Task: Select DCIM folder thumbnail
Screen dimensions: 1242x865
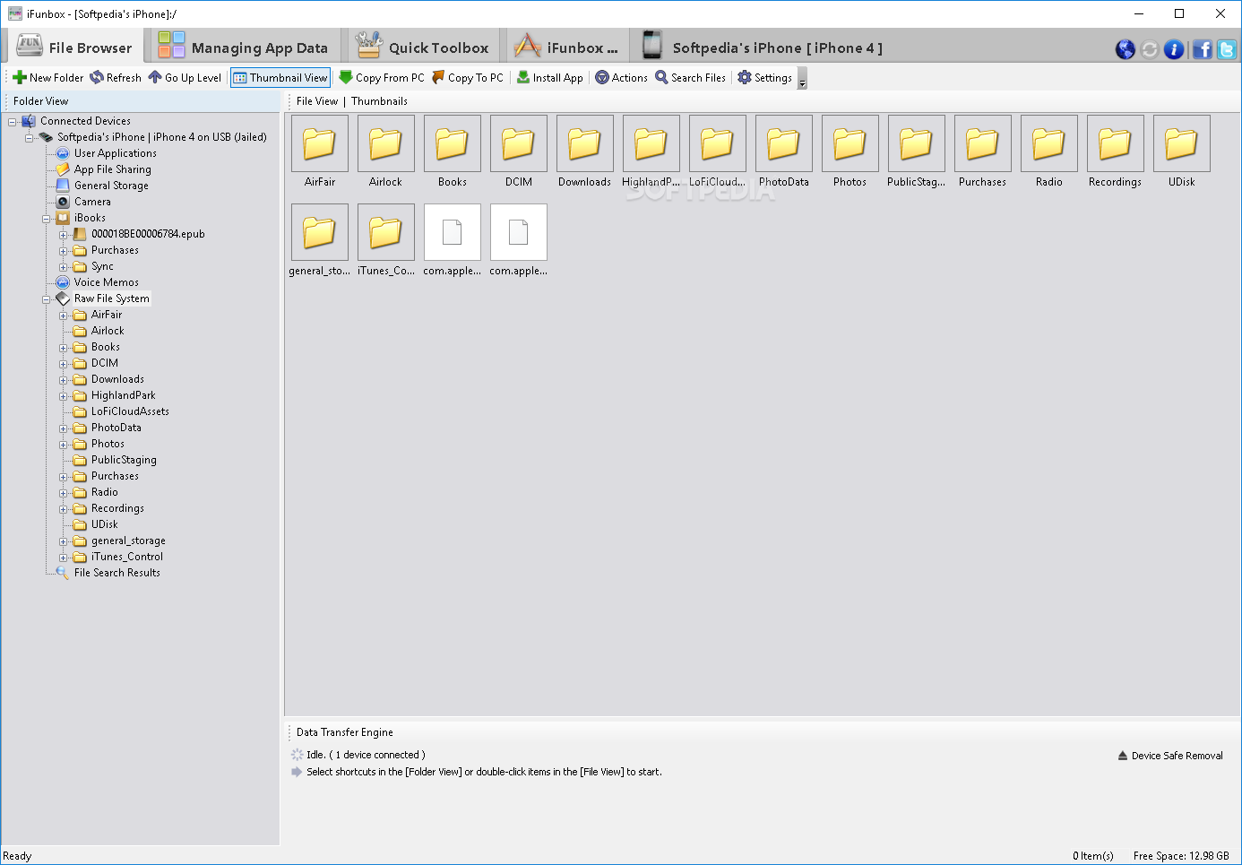Action: click(519, 143)
